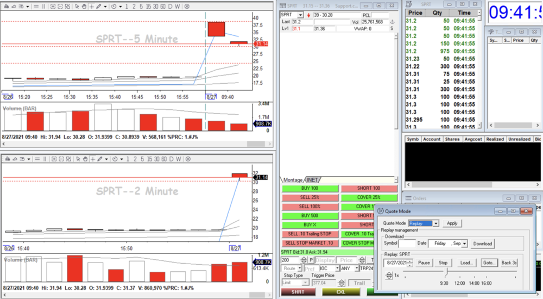The width and height of the screenshot is (543, 299).
Task: Click Apply in Quote Mode window
Action: click(x=452, y=223)
